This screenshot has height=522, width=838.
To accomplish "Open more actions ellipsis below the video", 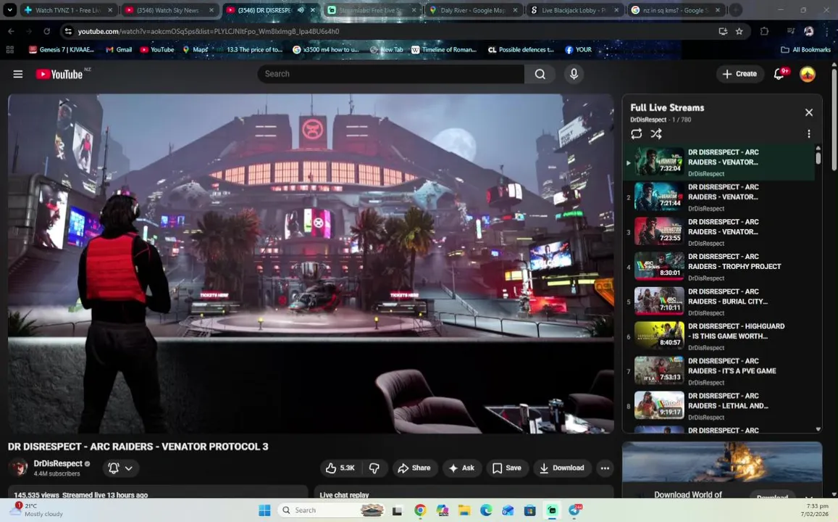I will point(605,468).
